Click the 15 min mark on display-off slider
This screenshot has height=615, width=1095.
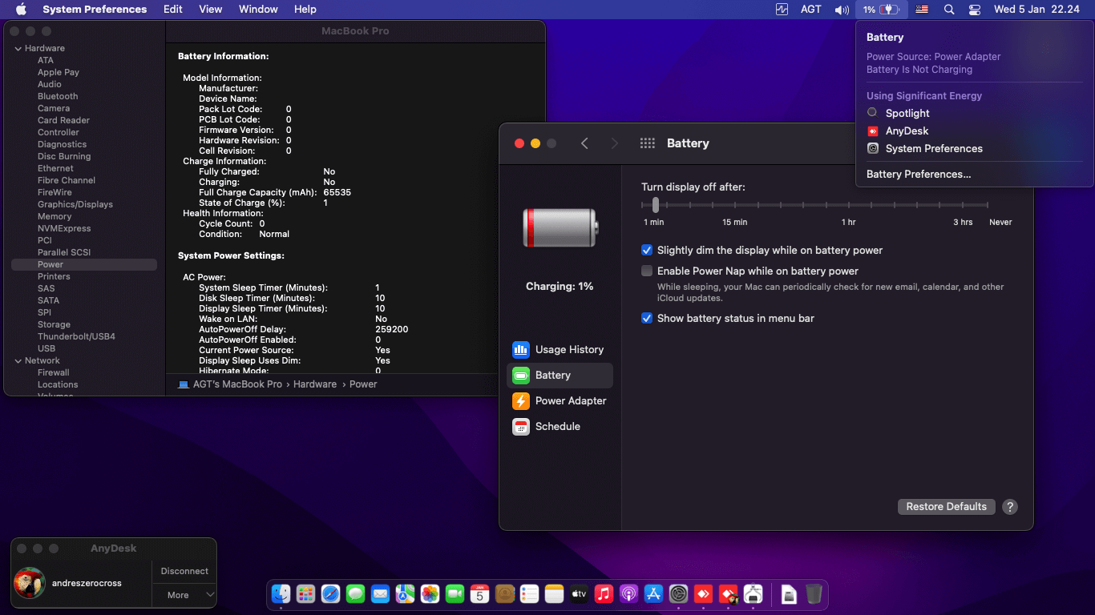pos(734,206)
